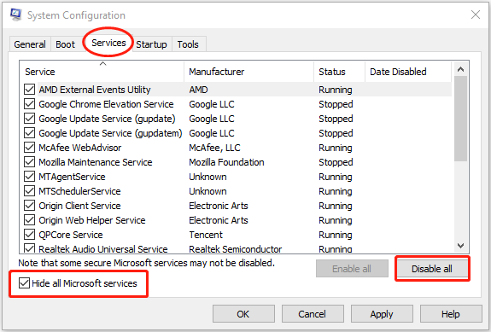Toggle the MTAgentService checkbox
The height and width of the screenshot is (332, 491).
(29, 177)
